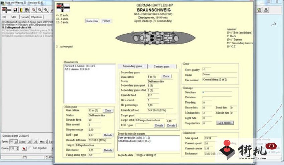Click the main Gun calibre '12 in' field
Image resolution: width=284 pixels, height=165 pixels.
click(95, 110)
